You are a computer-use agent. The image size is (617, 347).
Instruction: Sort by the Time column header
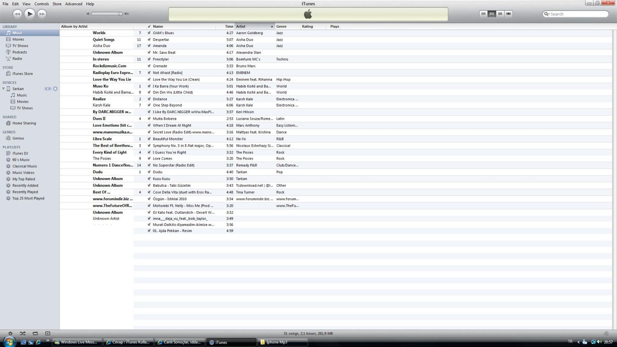[225, 26]
